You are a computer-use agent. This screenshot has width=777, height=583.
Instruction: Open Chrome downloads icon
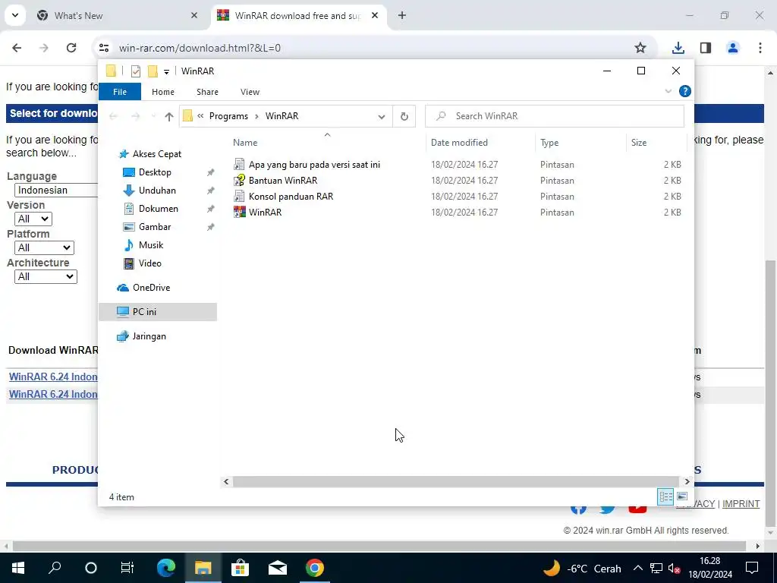678,48
